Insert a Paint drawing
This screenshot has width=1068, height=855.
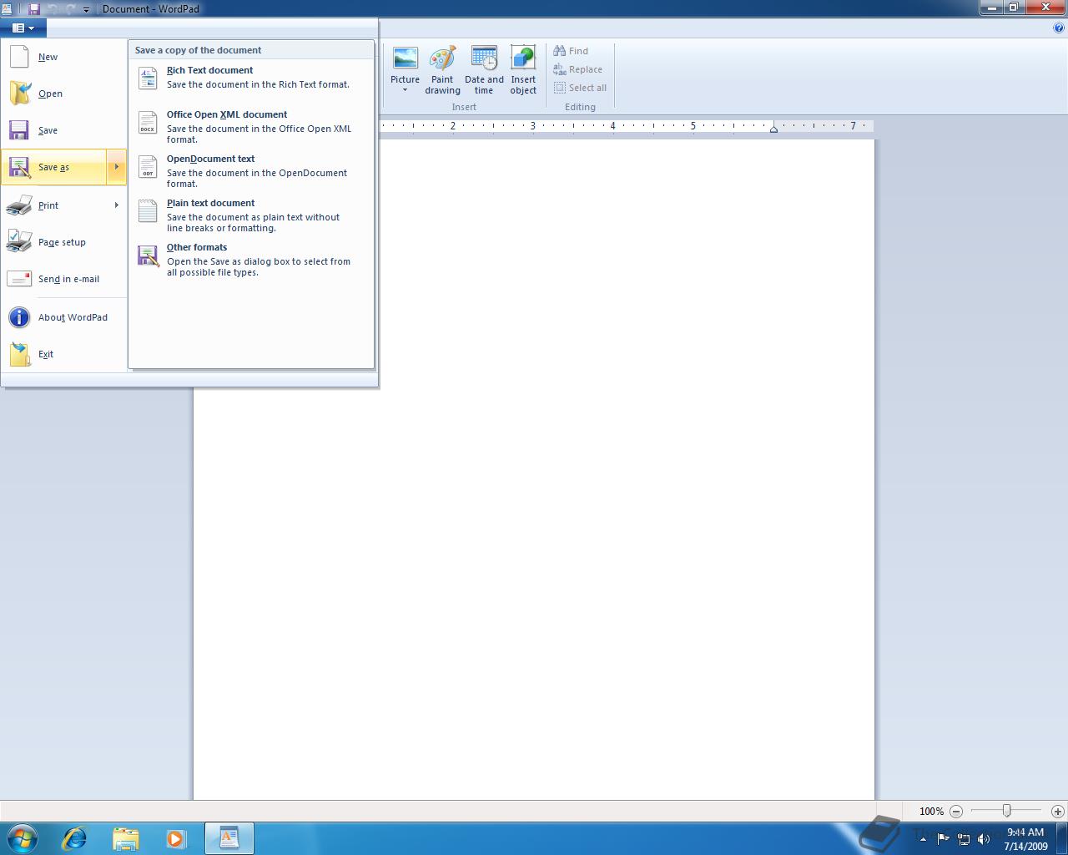[442, 71]
